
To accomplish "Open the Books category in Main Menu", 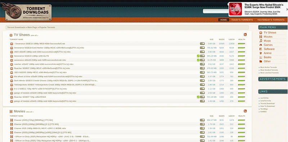I will coord(267,57).
